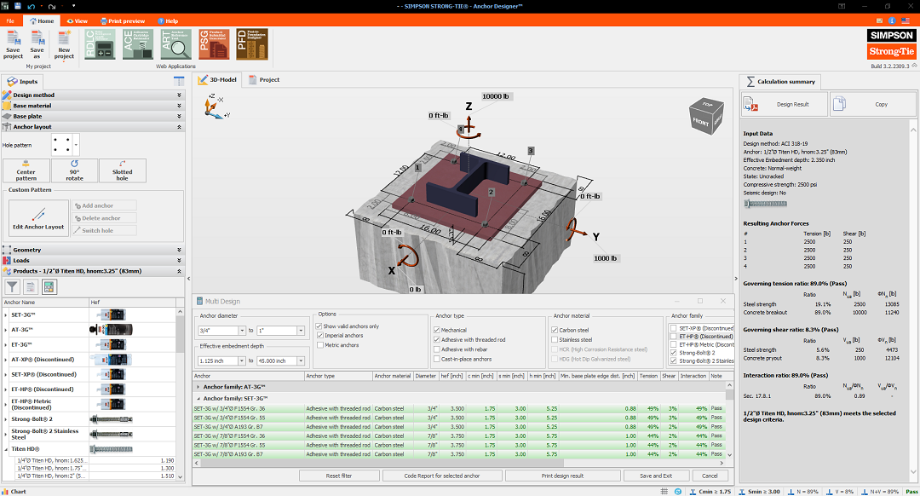
Task: Click the product filter funnel icon
Action: coord(13,287)
